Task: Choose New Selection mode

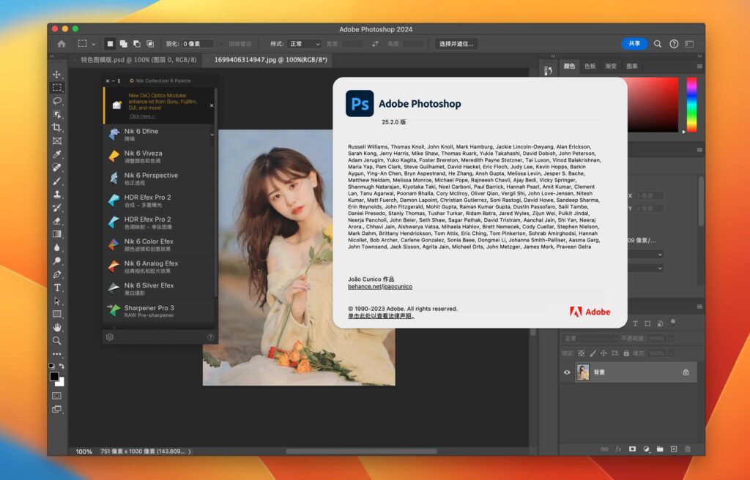Action: click(x=110, y=44)
